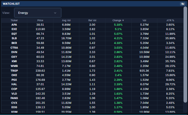Viewport: 188px width, 115px height.
Task: Select the APA ticker row
Action: point(92,25)
